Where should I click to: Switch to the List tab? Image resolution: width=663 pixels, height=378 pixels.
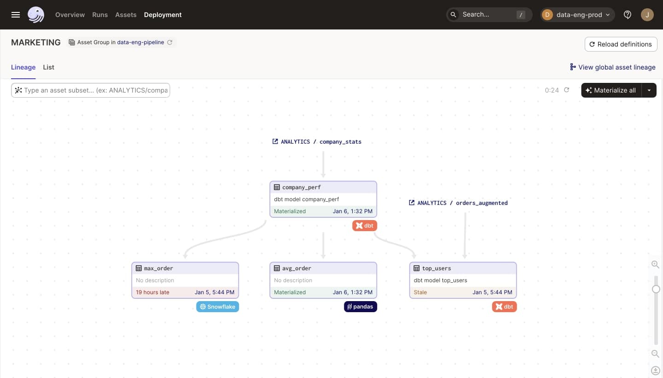click(x=48, y=67)
